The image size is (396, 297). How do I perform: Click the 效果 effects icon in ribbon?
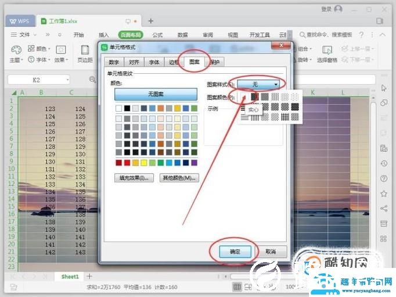(x=60, y=49)
